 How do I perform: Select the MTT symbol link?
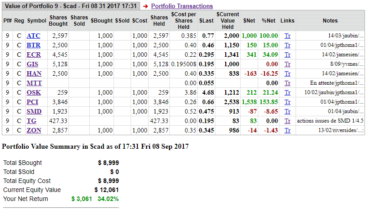34,83
